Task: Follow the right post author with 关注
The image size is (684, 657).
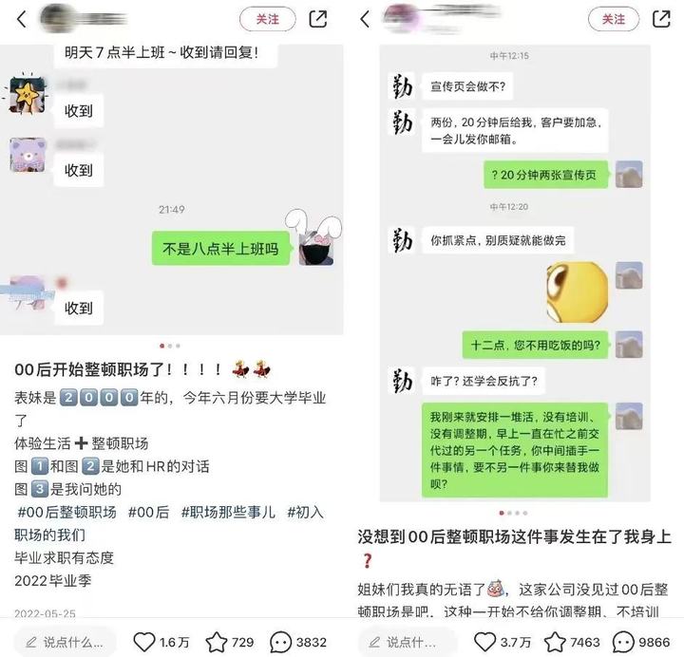Action: click(614, 19)
